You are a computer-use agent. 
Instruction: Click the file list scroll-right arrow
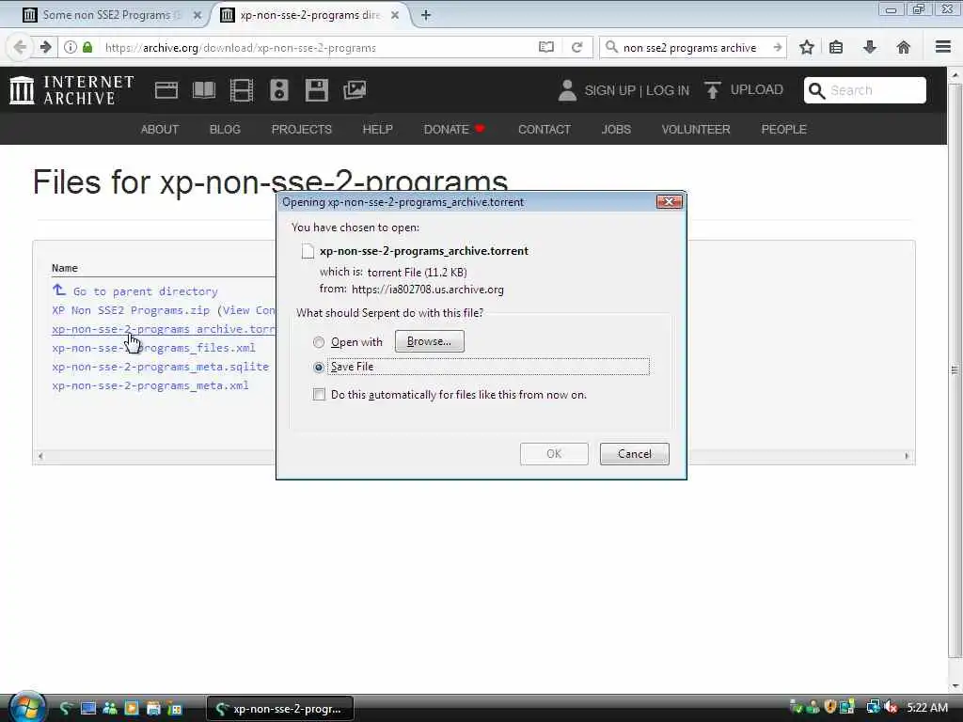(907, 456)
